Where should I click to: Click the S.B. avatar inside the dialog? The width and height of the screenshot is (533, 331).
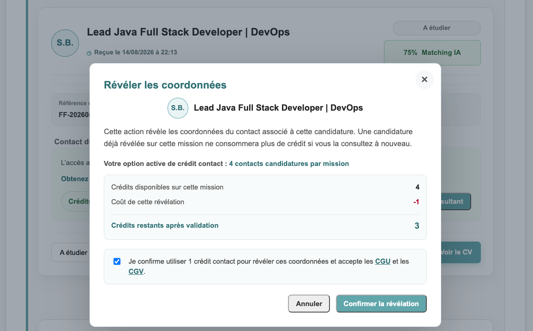pyautogui.click(x=178, y=108)
